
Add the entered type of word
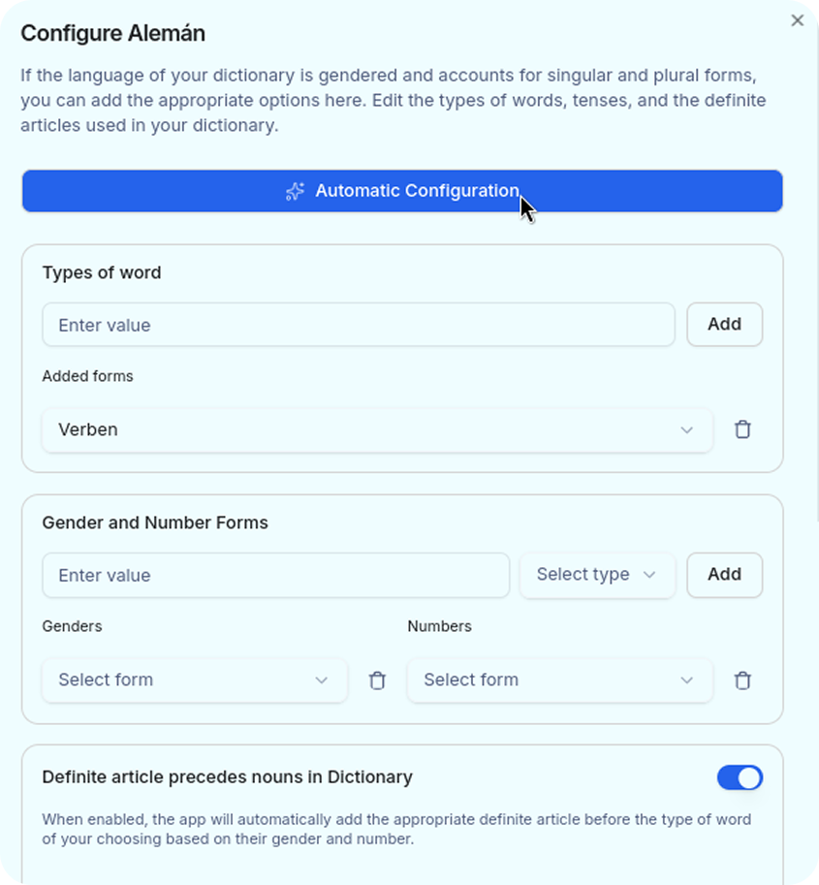tap(724, 325)
